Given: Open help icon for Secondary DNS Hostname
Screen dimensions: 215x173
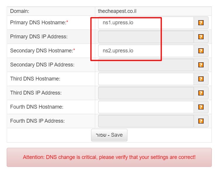Looking at the screenshot, I should pyautogui.click(x=201, y=51).
